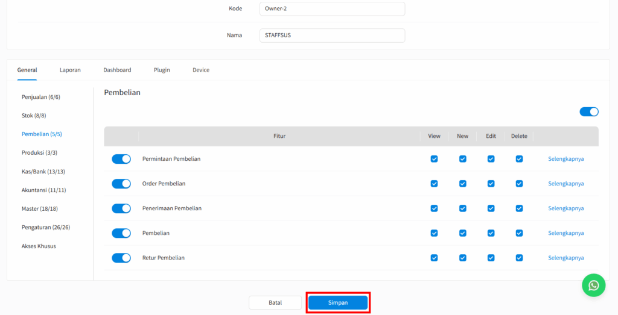Select Penjualan (6/6) in sidebar
The image size is (618, 315).
[41, 97]
